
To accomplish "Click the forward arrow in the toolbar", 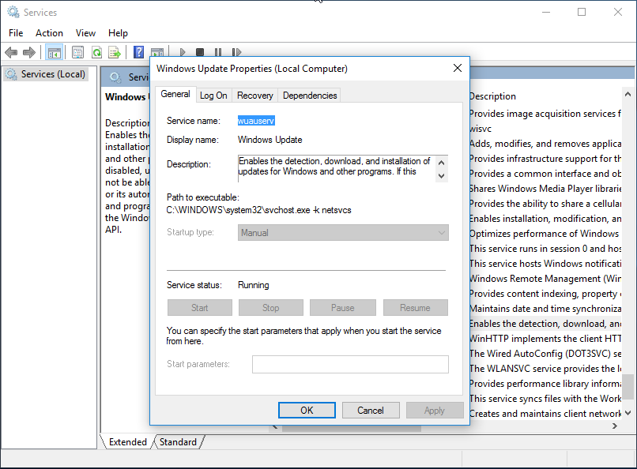I will (x=29, y=52).
